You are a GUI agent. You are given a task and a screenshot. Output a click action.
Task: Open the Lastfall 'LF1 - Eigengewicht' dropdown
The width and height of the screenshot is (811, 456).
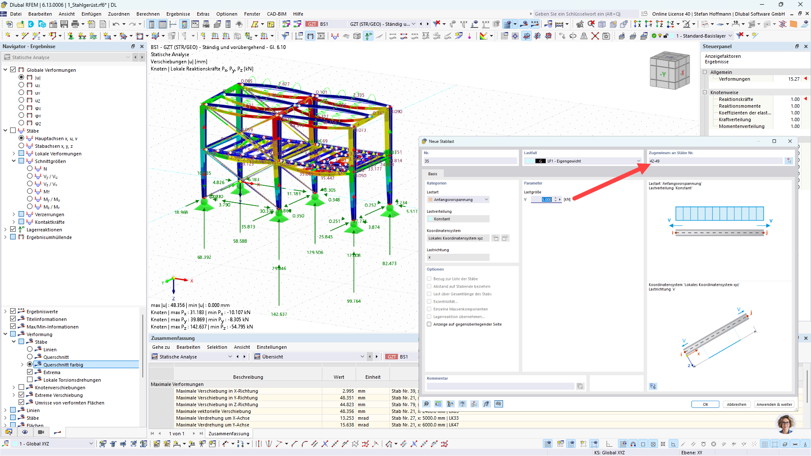[x=638, y=161]
